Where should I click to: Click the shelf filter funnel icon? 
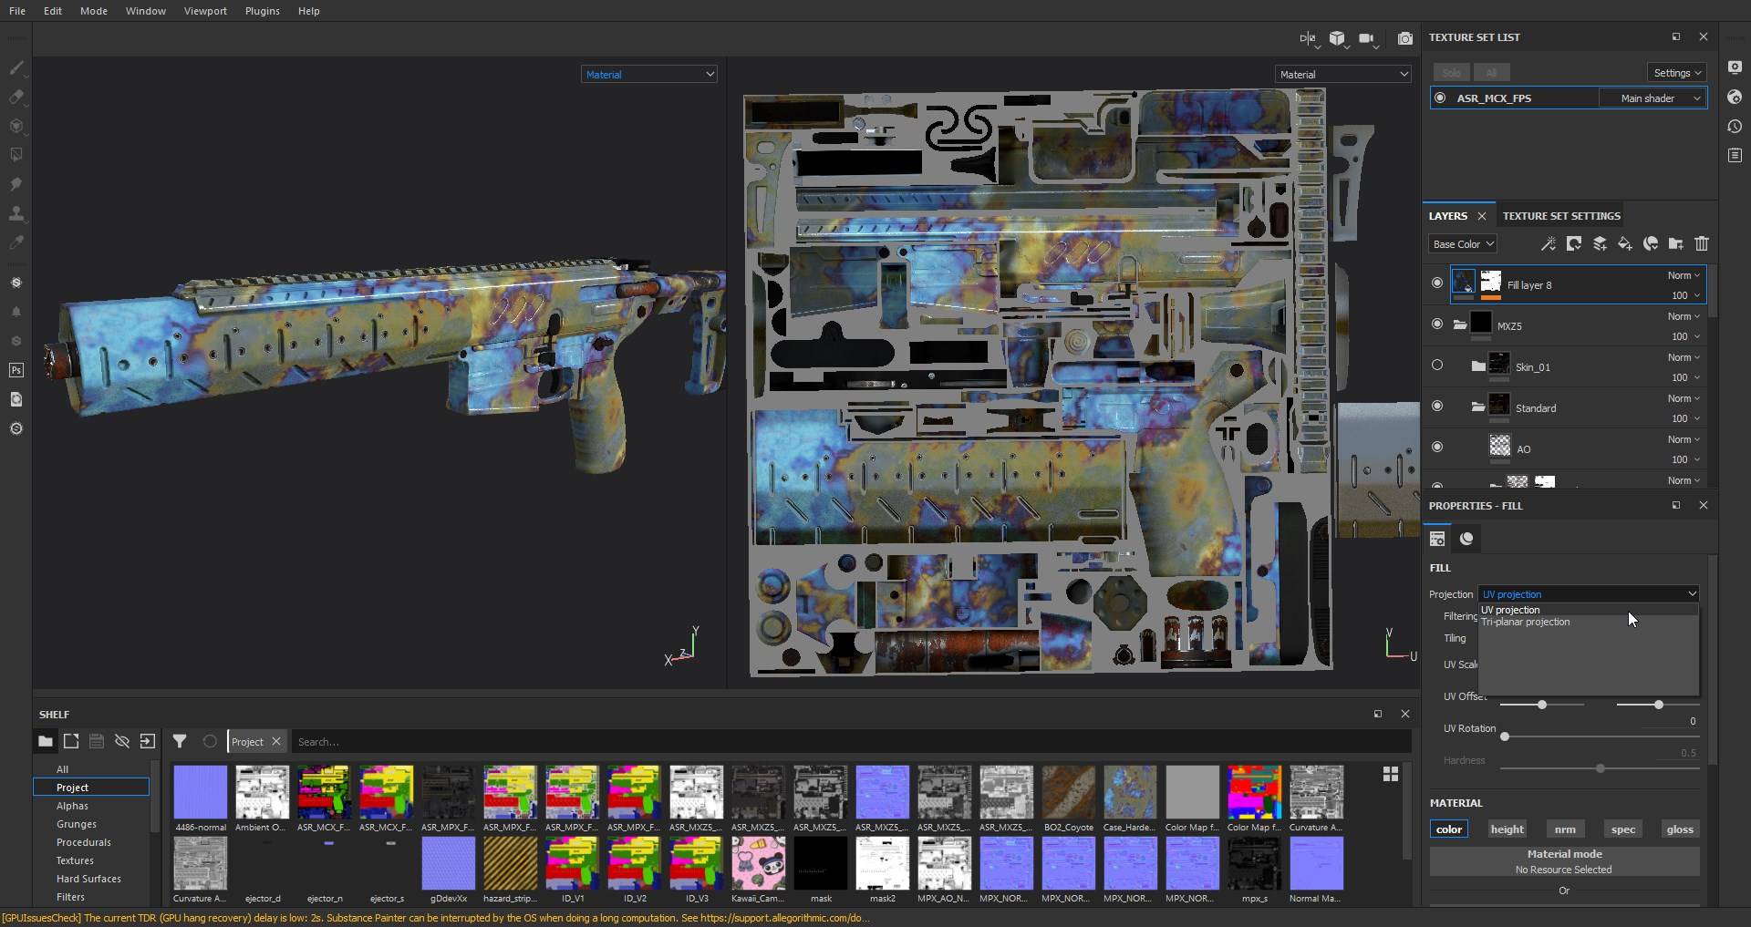pos(180,741)
